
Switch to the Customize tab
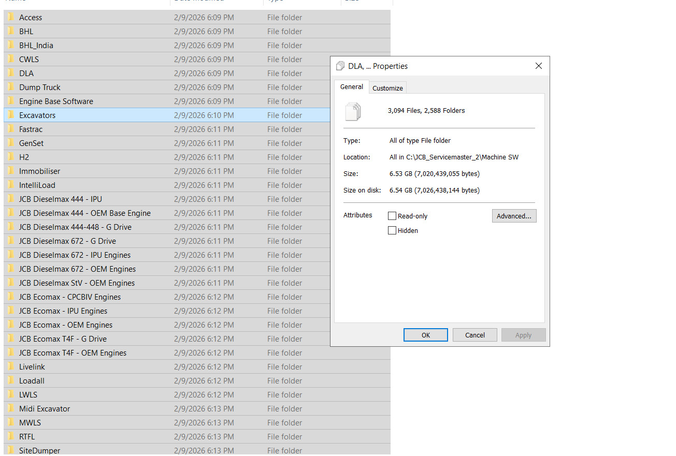tap(387, 88)
